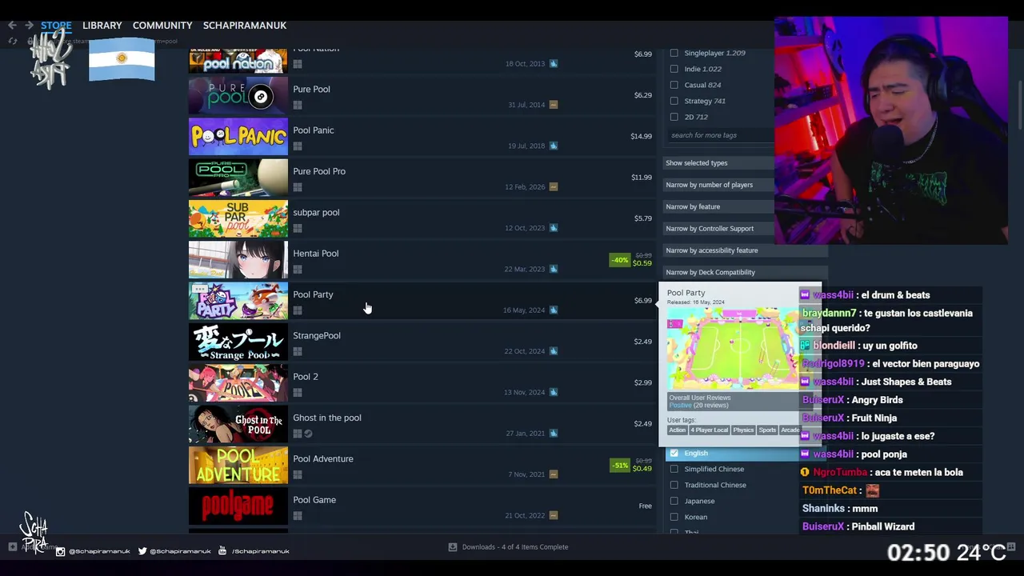Image resolution: width=1024 pixels, height=576 pixels.
Task: Open the Pool Panic store page
Action: click(314, 130)
